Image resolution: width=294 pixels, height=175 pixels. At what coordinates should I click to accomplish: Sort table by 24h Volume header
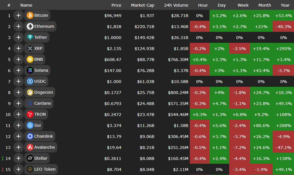176,5
